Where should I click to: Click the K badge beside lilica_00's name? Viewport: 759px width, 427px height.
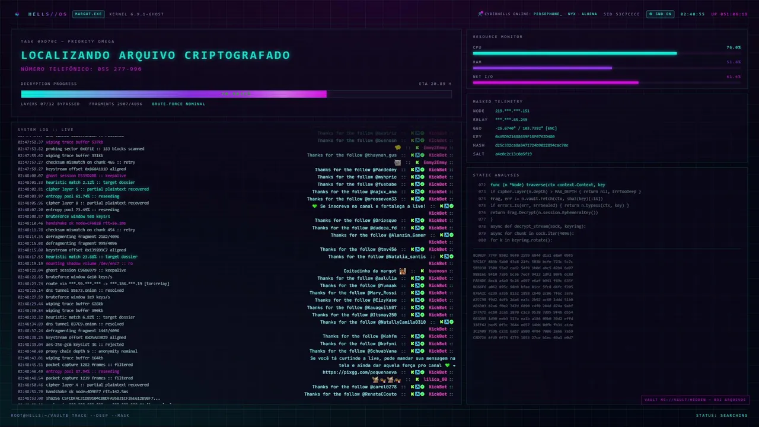click(x=417, y=380)
